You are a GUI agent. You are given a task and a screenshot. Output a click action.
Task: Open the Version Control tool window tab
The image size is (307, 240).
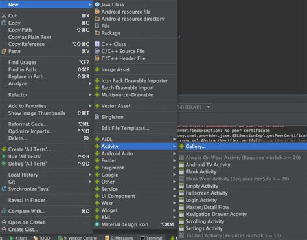pos(78,238)
